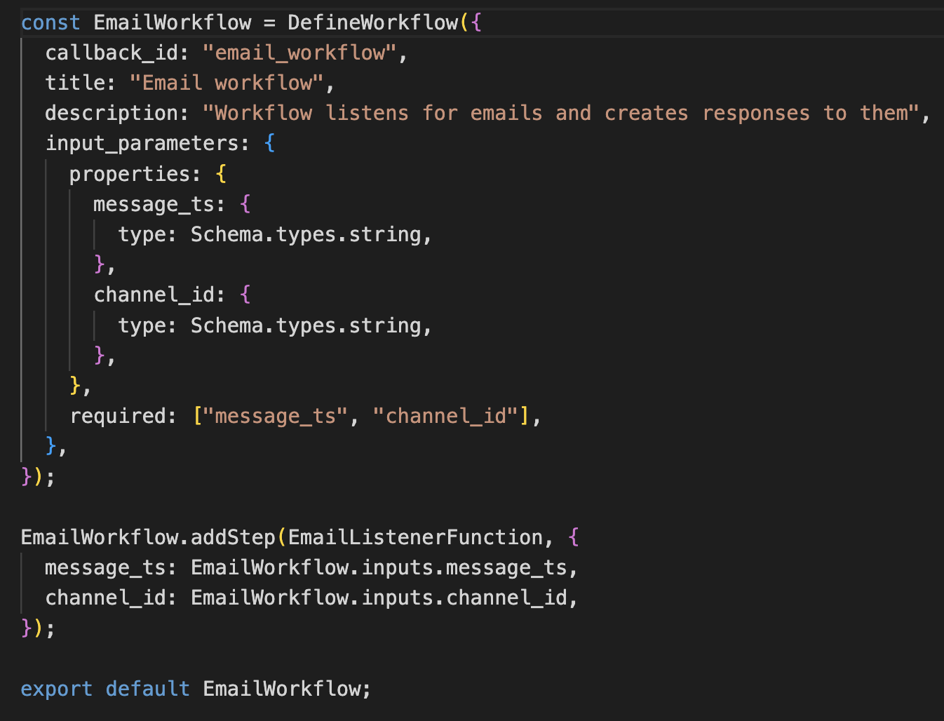Click the opening brace after input_parameters
Viewport: 944px width, 721px height.
click(x=270, y=143)
